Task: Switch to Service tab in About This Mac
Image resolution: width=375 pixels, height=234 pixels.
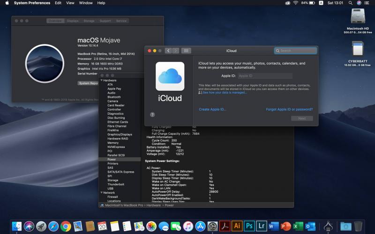Action: click(121, 21)
